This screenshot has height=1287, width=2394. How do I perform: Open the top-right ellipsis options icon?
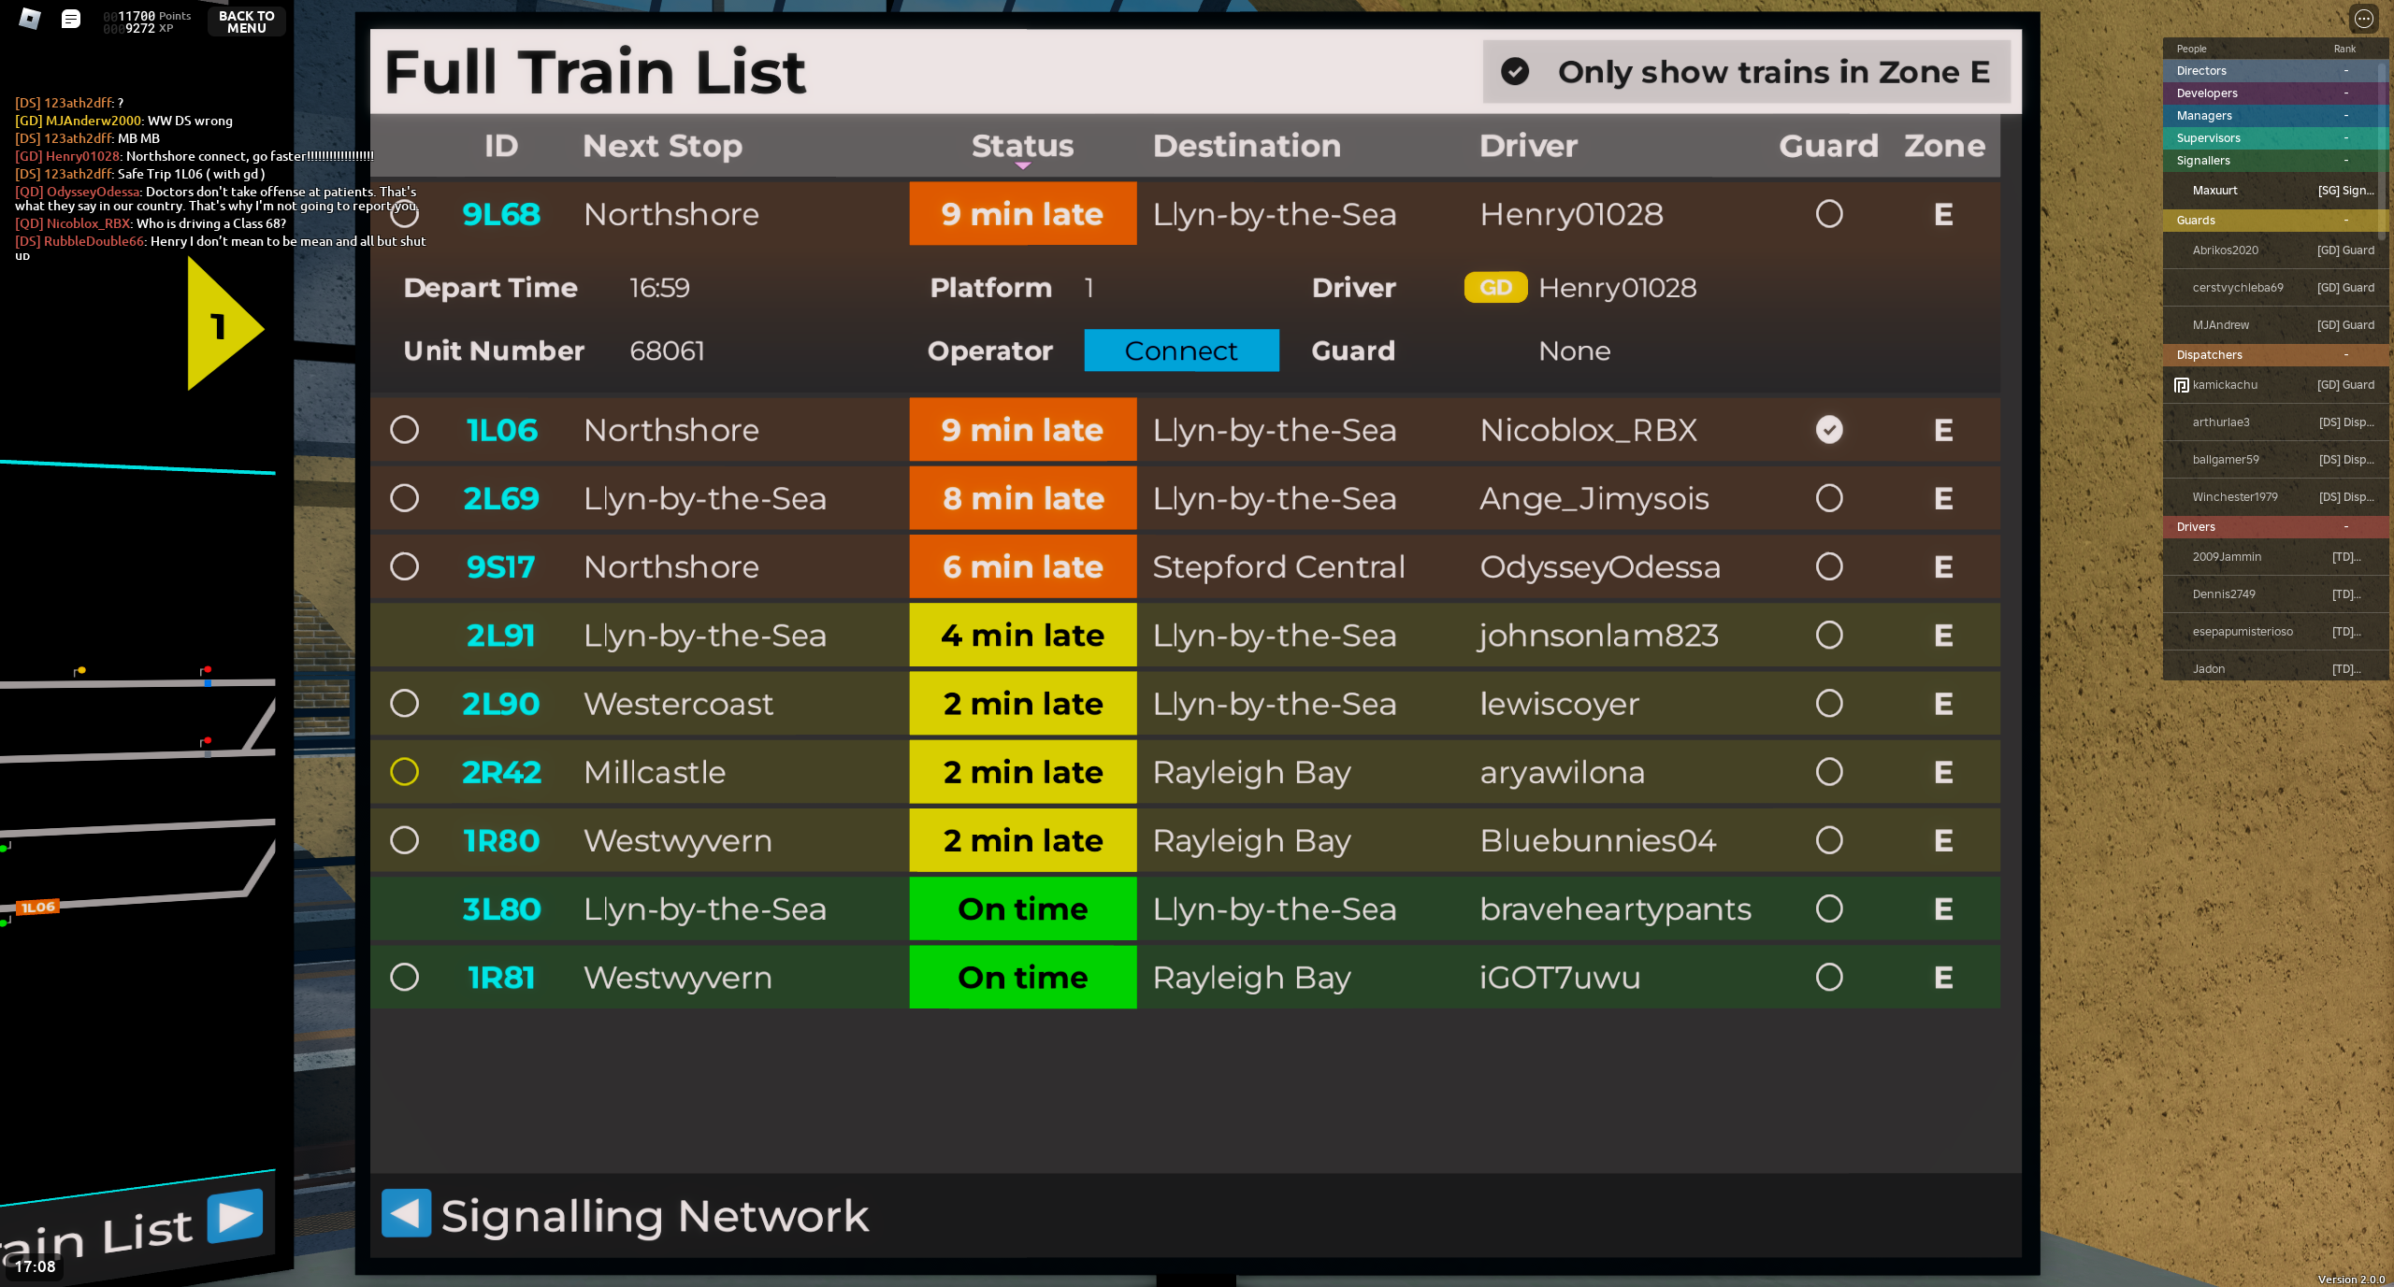2363,19
